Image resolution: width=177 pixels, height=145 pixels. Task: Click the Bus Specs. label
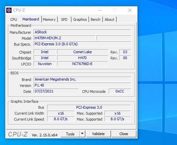[x=22, y=44]
